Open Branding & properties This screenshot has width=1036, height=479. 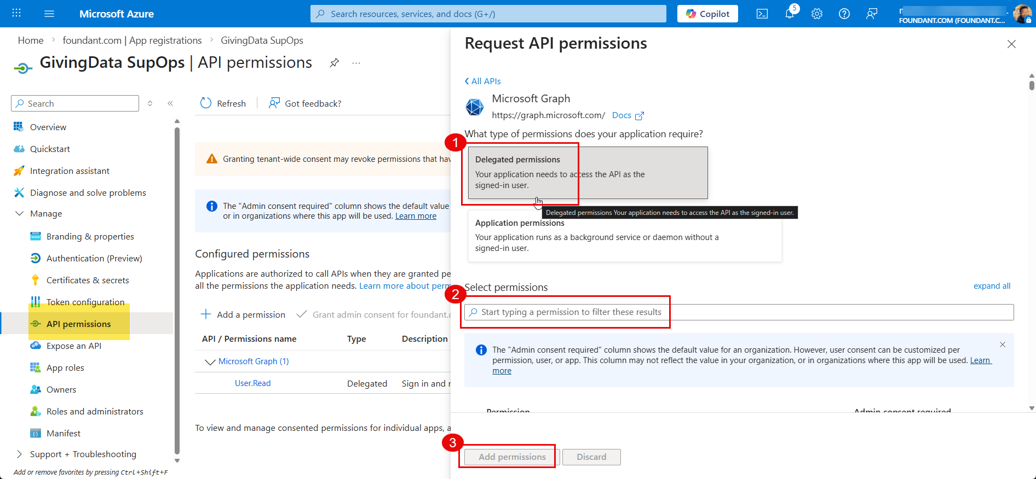pyautogui.click(x=90, y=236)
